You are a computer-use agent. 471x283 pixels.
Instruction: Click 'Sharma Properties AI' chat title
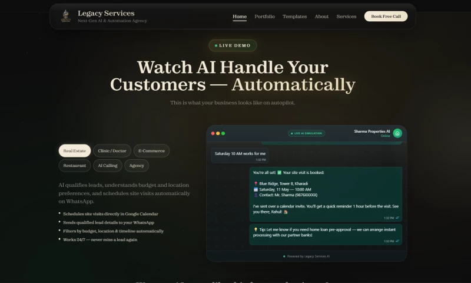[372, 131]
